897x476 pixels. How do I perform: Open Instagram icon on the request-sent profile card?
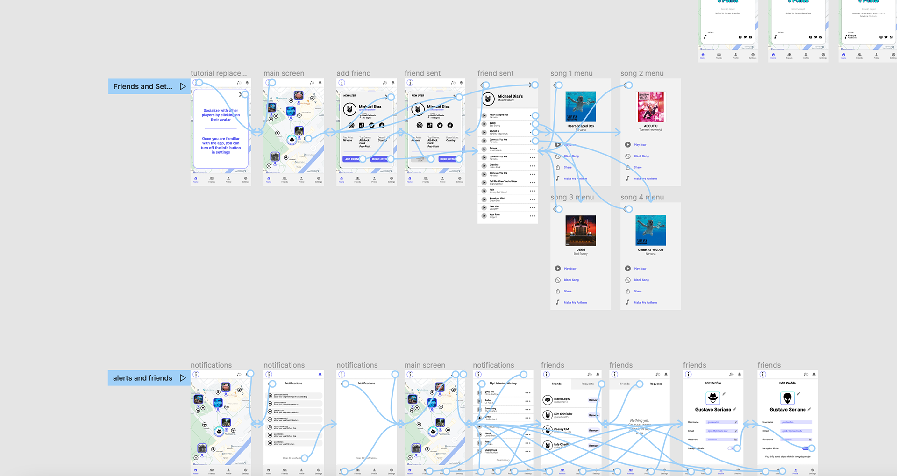(420, 125)
